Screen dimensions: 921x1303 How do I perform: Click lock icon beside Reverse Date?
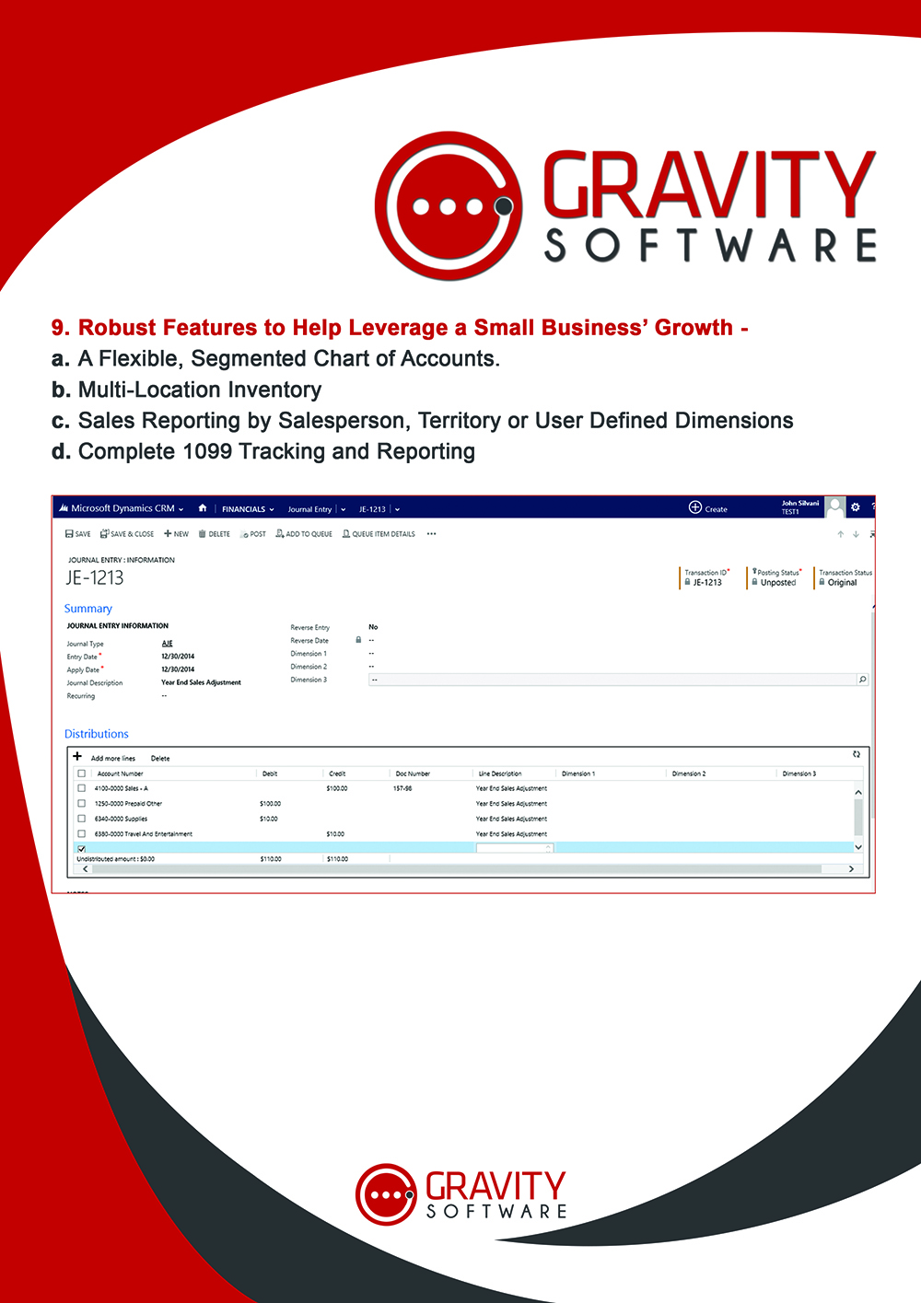pyautogui.click(x=358, y=640)
